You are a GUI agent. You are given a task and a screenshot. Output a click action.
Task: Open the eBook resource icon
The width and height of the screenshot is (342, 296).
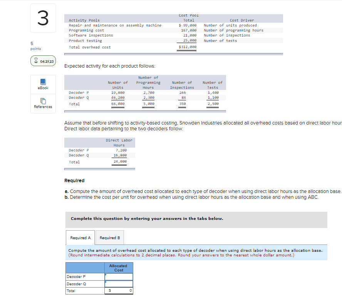pyautogui.click(x=43, y=82)
